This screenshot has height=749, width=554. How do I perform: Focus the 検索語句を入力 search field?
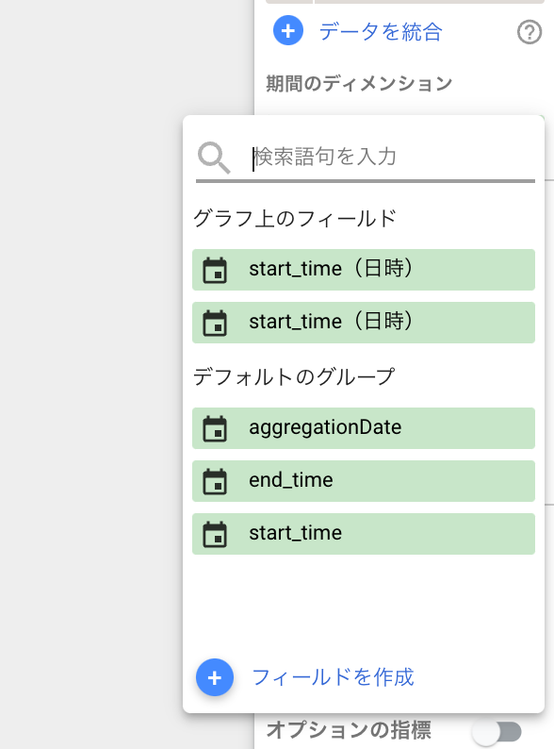[x=393, y=158]
